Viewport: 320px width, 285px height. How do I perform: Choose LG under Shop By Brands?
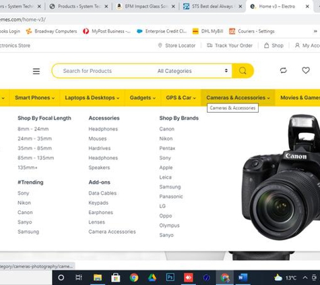coord(162,206)
